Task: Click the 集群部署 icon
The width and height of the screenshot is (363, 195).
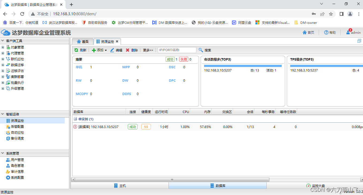Action: [8, 77]
